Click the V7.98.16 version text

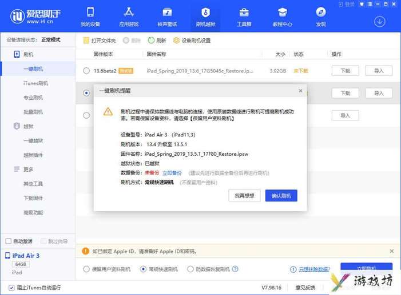pos(271,288)
